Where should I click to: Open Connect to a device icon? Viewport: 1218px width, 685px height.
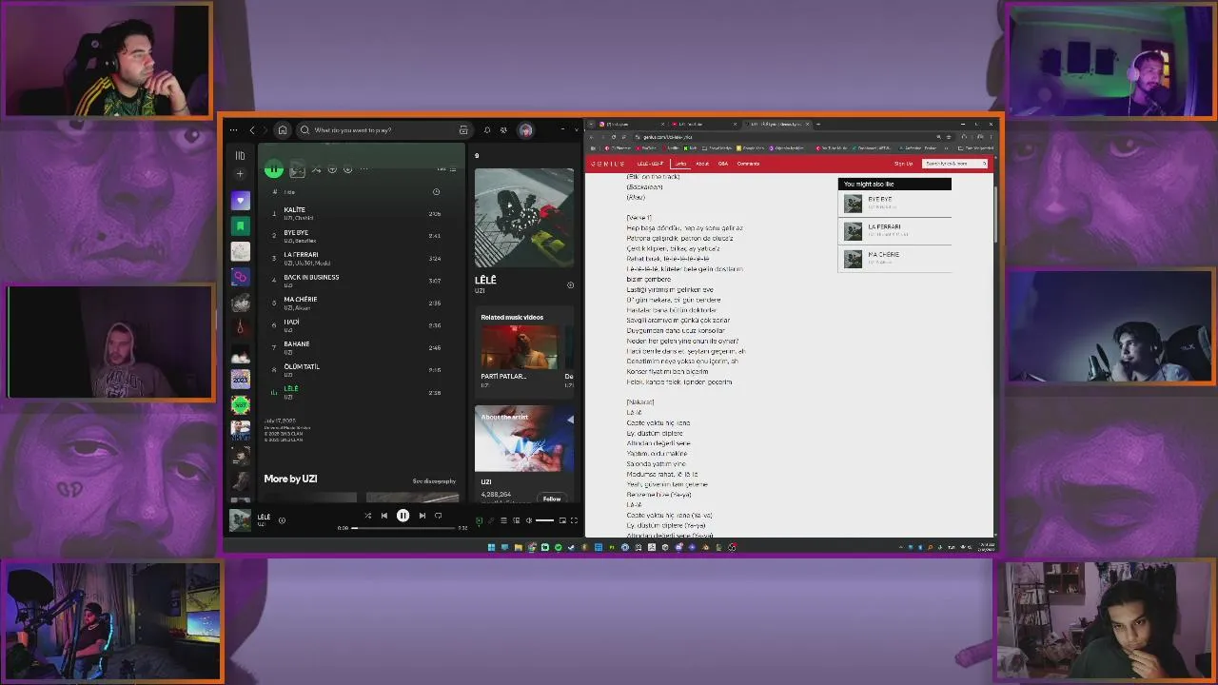click(517, 520)
